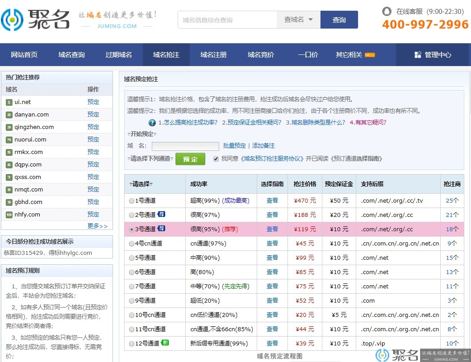Click the management center grid icon
The width and height of the screenshot is (471, 362).
[417, 54]
